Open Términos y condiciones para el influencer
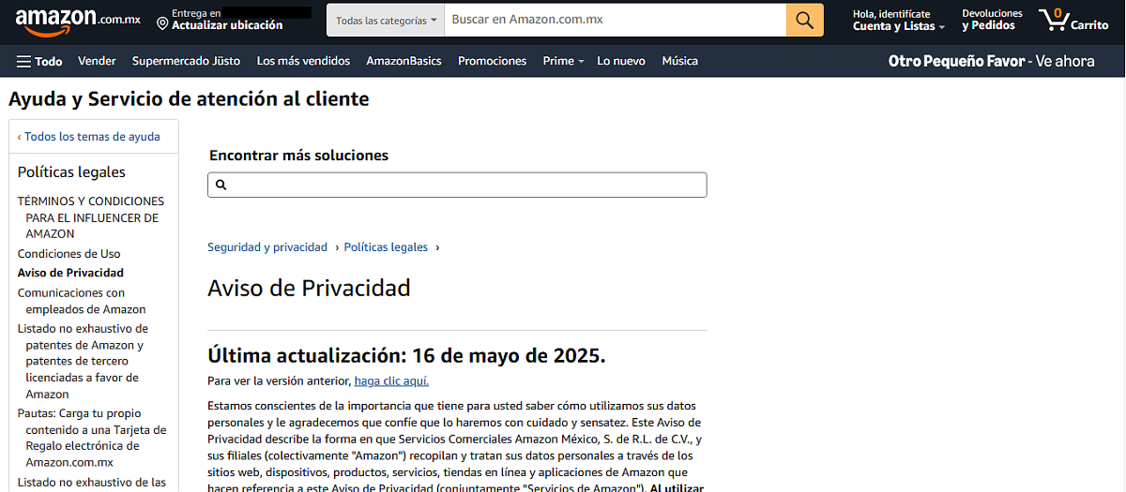The height and width of the screenshot is (492, 1126). pos(91,217)
